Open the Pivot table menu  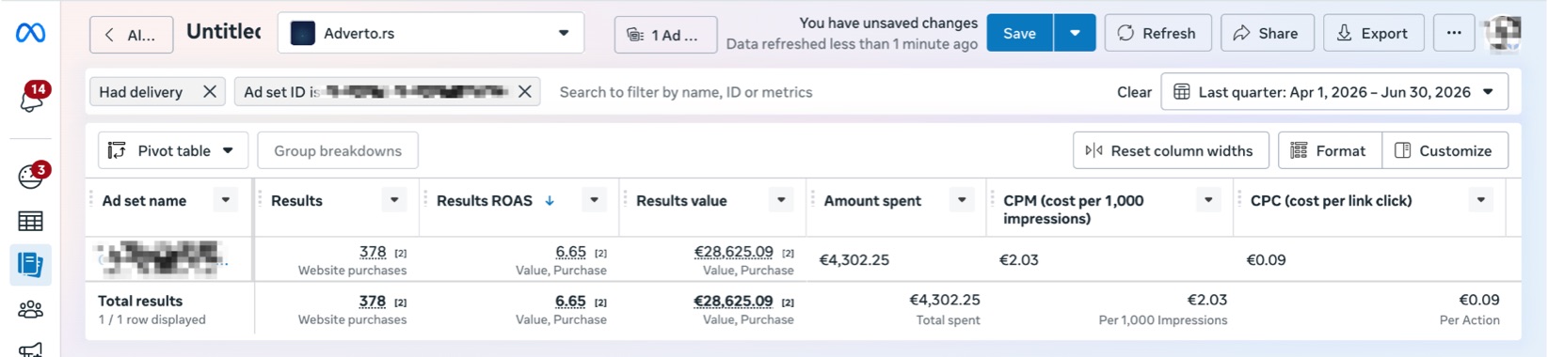173,150
